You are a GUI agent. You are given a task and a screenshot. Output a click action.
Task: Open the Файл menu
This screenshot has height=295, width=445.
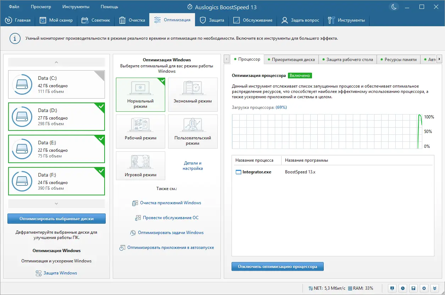coord(14,7)
